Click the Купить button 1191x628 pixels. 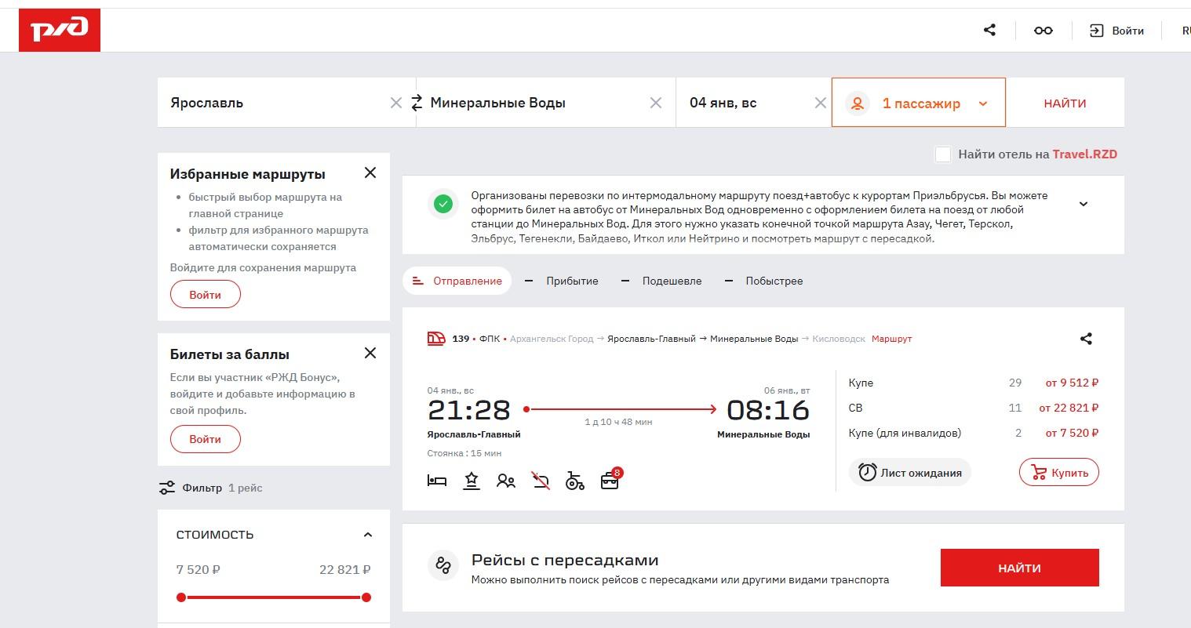point(1059,473)
